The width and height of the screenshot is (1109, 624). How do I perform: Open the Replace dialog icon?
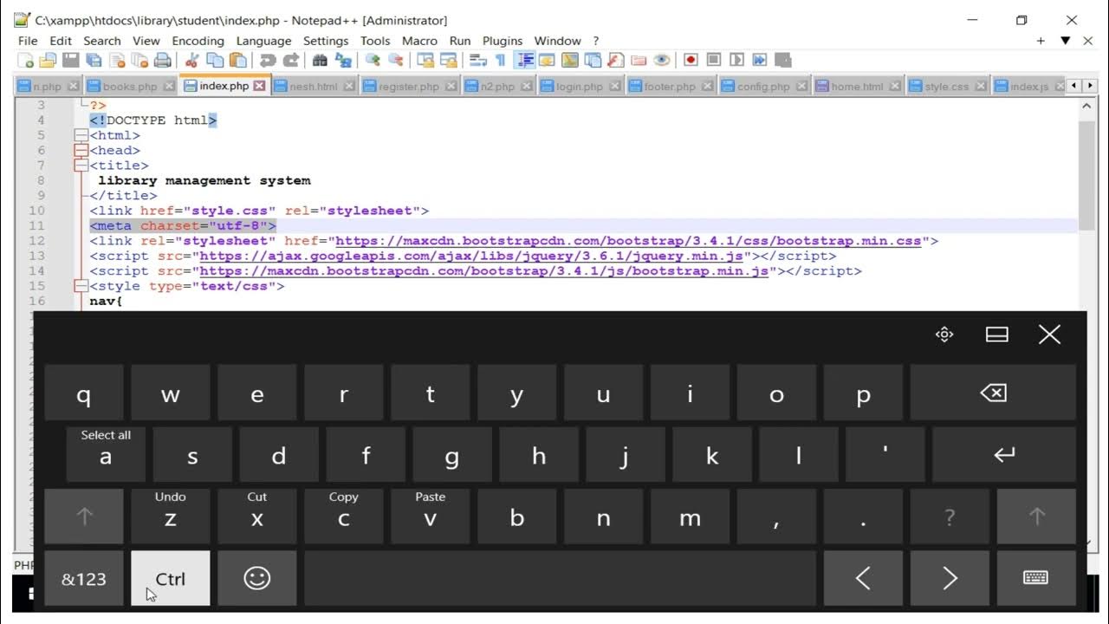[344, 60]
